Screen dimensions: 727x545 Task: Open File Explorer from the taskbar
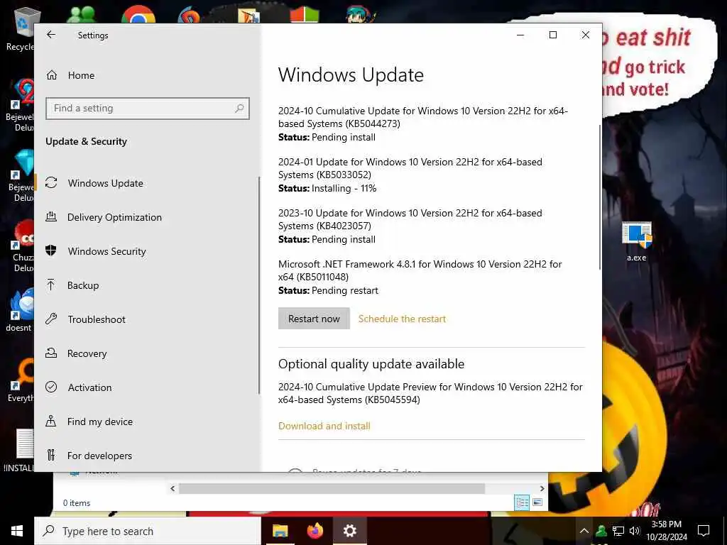point(280,531)
